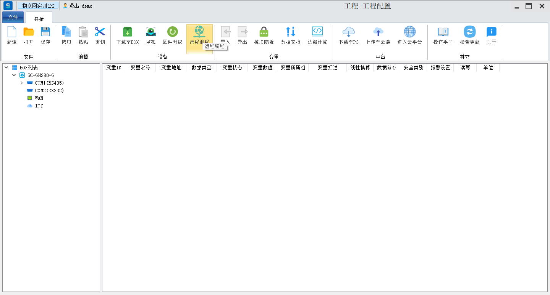Click the 变量名称 column header
This screenshot has height=295, width=550.
(140, 67)
